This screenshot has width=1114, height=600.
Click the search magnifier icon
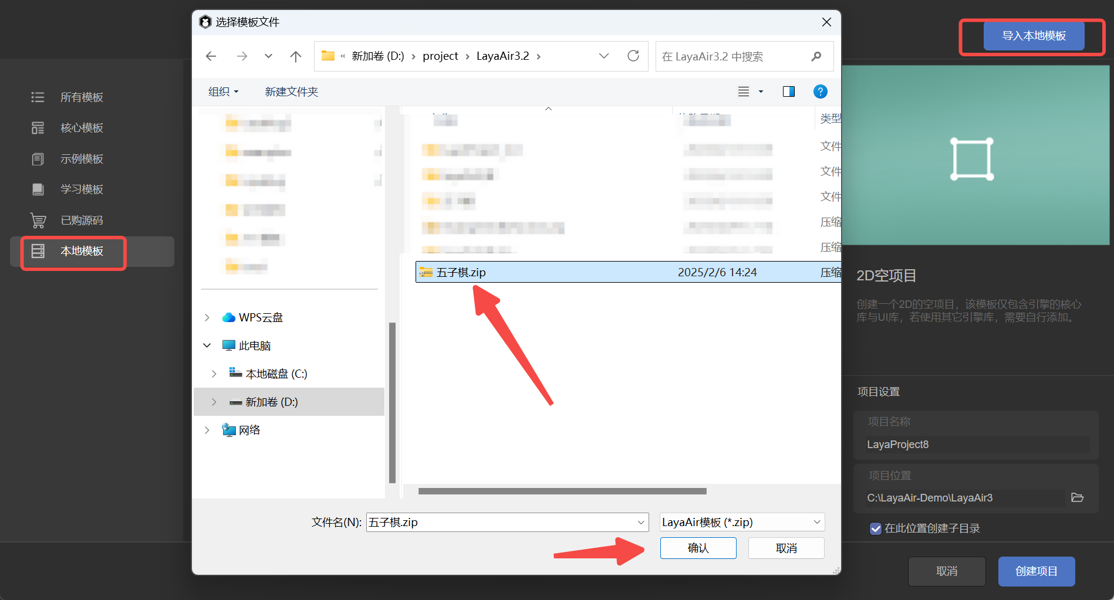[816, 56]
